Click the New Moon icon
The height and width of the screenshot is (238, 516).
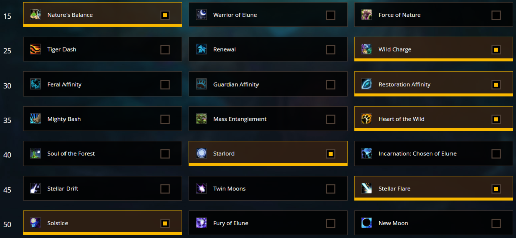tap(367, 223)
